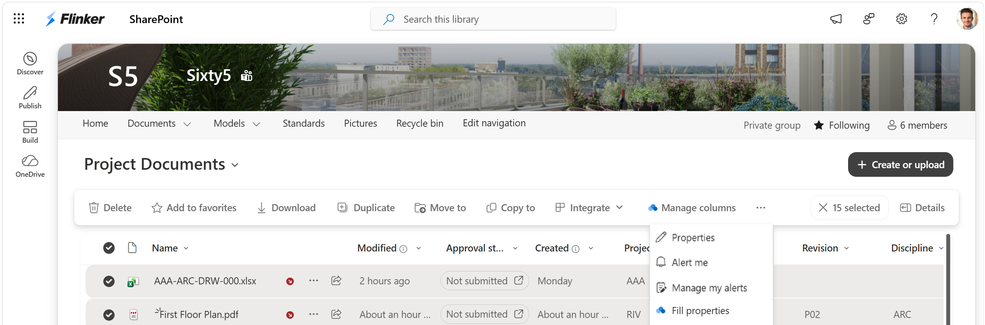Uncheck AAA-ARC-DRW-000.xlsx row checkbox
Image resolution: width=985 pixels, height=325 pixels.
click(x=109, y=281)
